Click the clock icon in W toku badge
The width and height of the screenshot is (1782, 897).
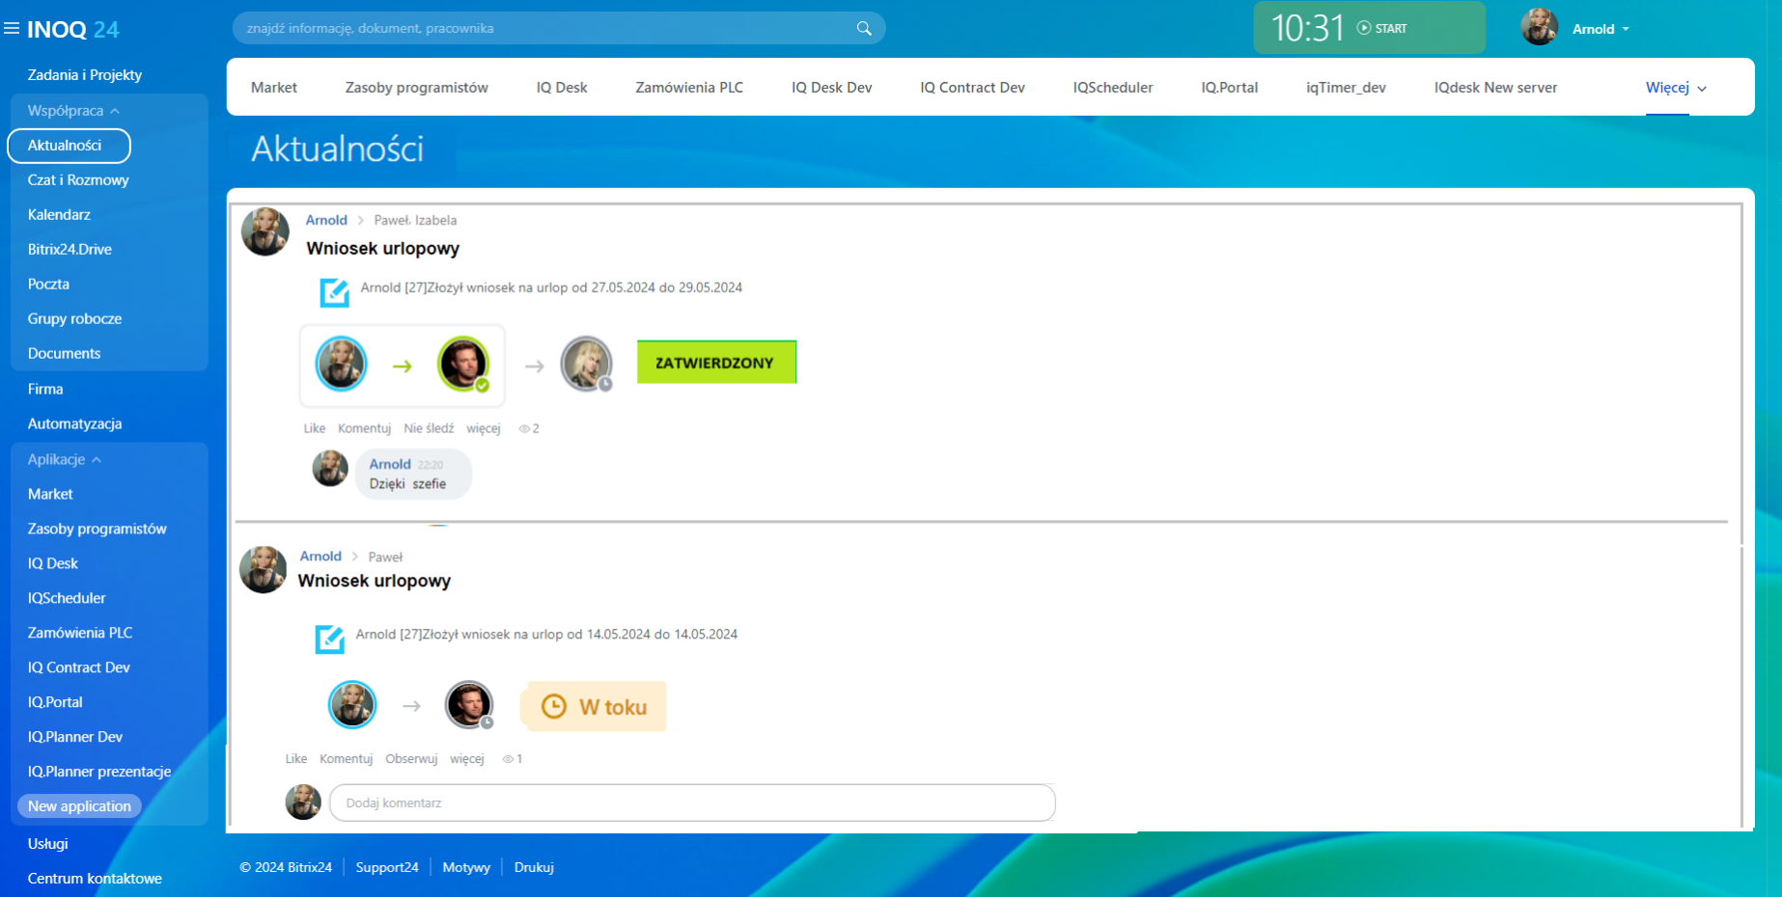554,706
